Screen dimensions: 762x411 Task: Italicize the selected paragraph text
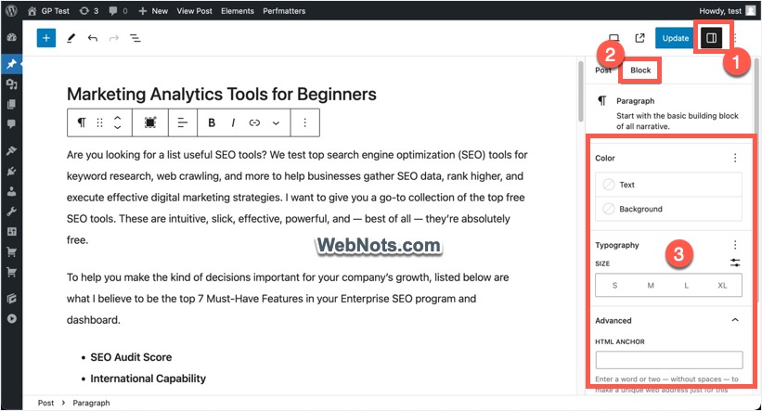click(x=233, y=122)
